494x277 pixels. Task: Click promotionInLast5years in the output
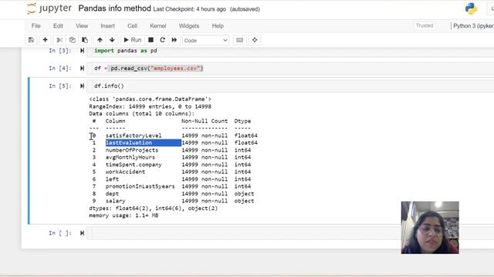coord(140,186)
